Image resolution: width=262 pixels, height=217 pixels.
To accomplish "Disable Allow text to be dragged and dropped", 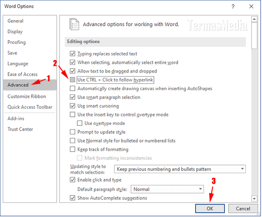I will pyautogui.click(x=72, y=71).
